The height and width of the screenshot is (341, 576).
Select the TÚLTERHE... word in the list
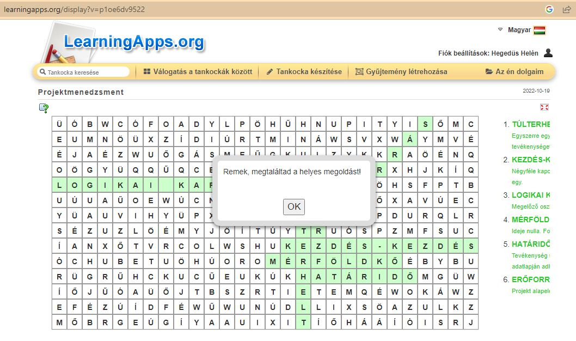pos(531,124)
